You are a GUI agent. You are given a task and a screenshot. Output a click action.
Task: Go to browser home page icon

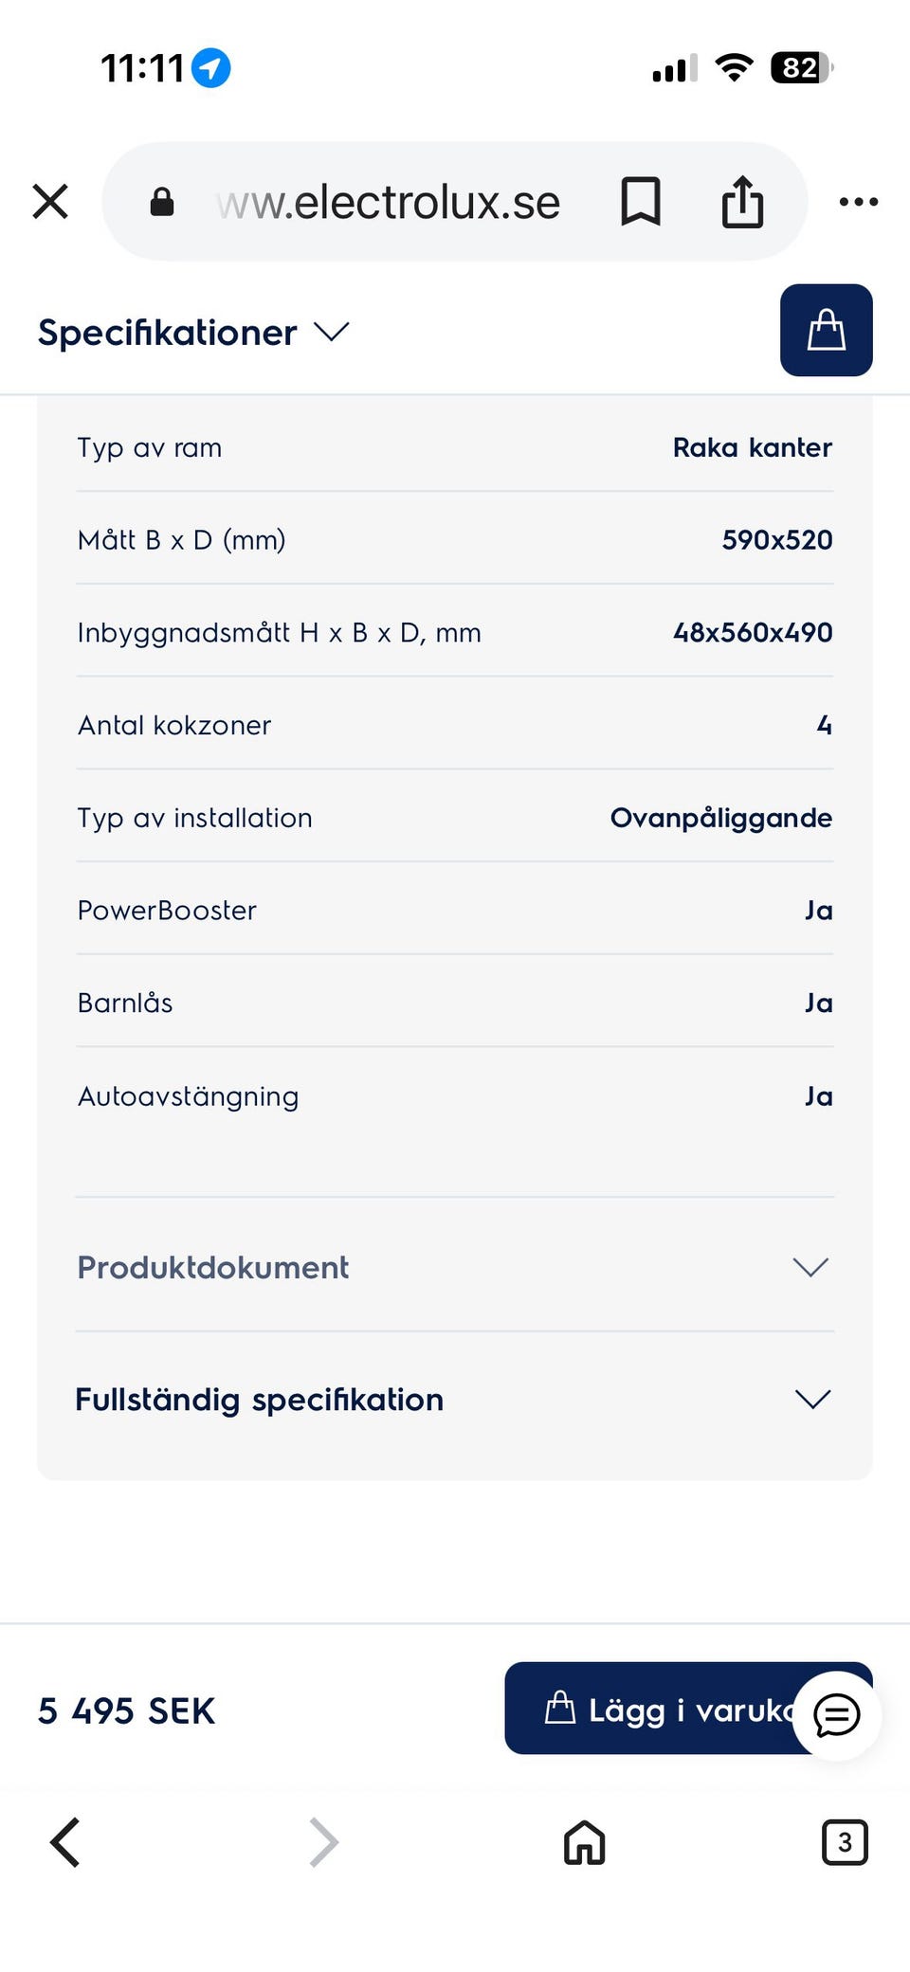pos(584,1842)
